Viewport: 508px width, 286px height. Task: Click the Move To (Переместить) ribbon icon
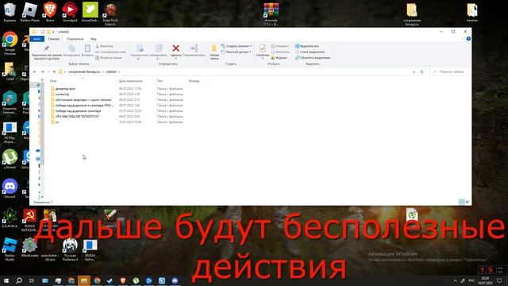[140, 48]
